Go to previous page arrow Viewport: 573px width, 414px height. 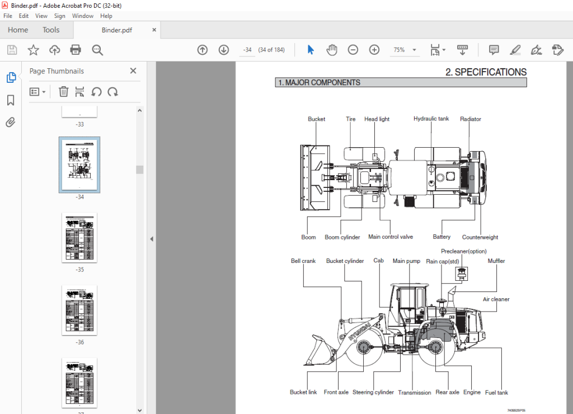point(203,50)
